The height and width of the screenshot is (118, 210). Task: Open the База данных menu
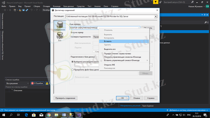coord(69,6)
